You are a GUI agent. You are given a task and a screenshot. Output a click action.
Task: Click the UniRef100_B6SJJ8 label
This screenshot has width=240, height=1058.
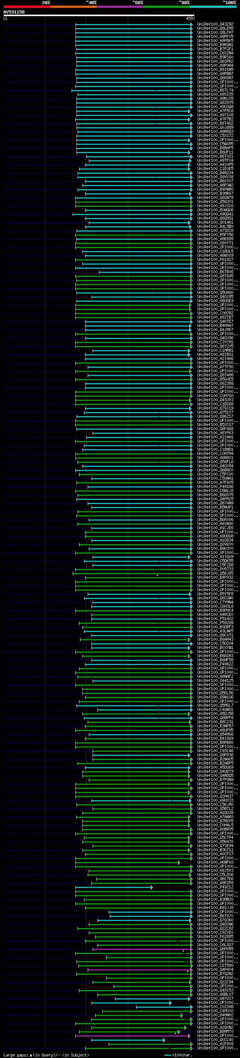215,908
